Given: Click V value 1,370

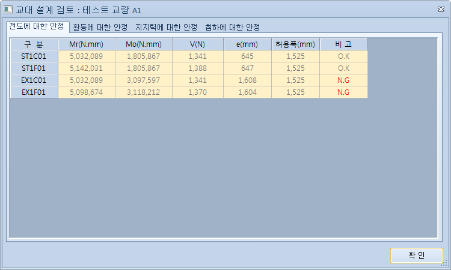Looking at the screenshot, I should (198, 92).
